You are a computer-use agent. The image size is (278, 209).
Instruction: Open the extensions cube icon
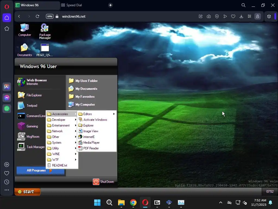[x=269, y=16]
